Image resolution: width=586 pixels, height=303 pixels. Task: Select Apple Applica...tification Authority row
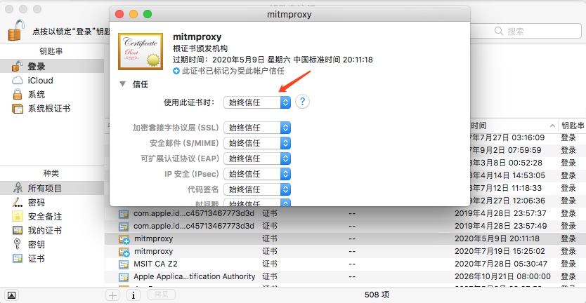tap(345, 277)
